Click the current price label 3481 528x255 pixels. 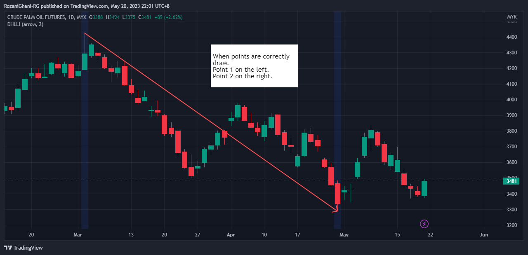coord(511,181)
